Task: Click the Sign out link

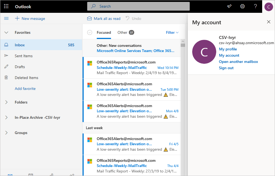Action: (x=226, y=68)
